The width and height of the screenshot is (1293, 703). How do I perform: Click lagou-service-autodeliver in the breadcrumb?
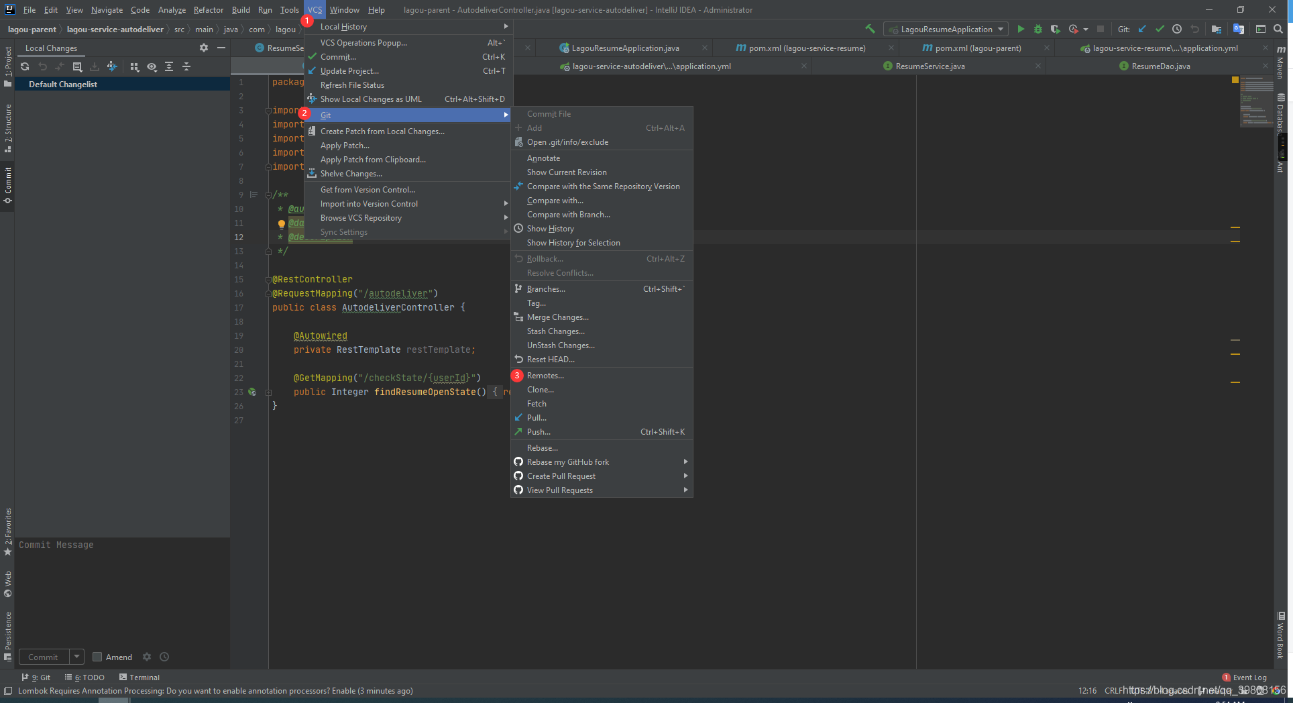(x=115, y=30)
